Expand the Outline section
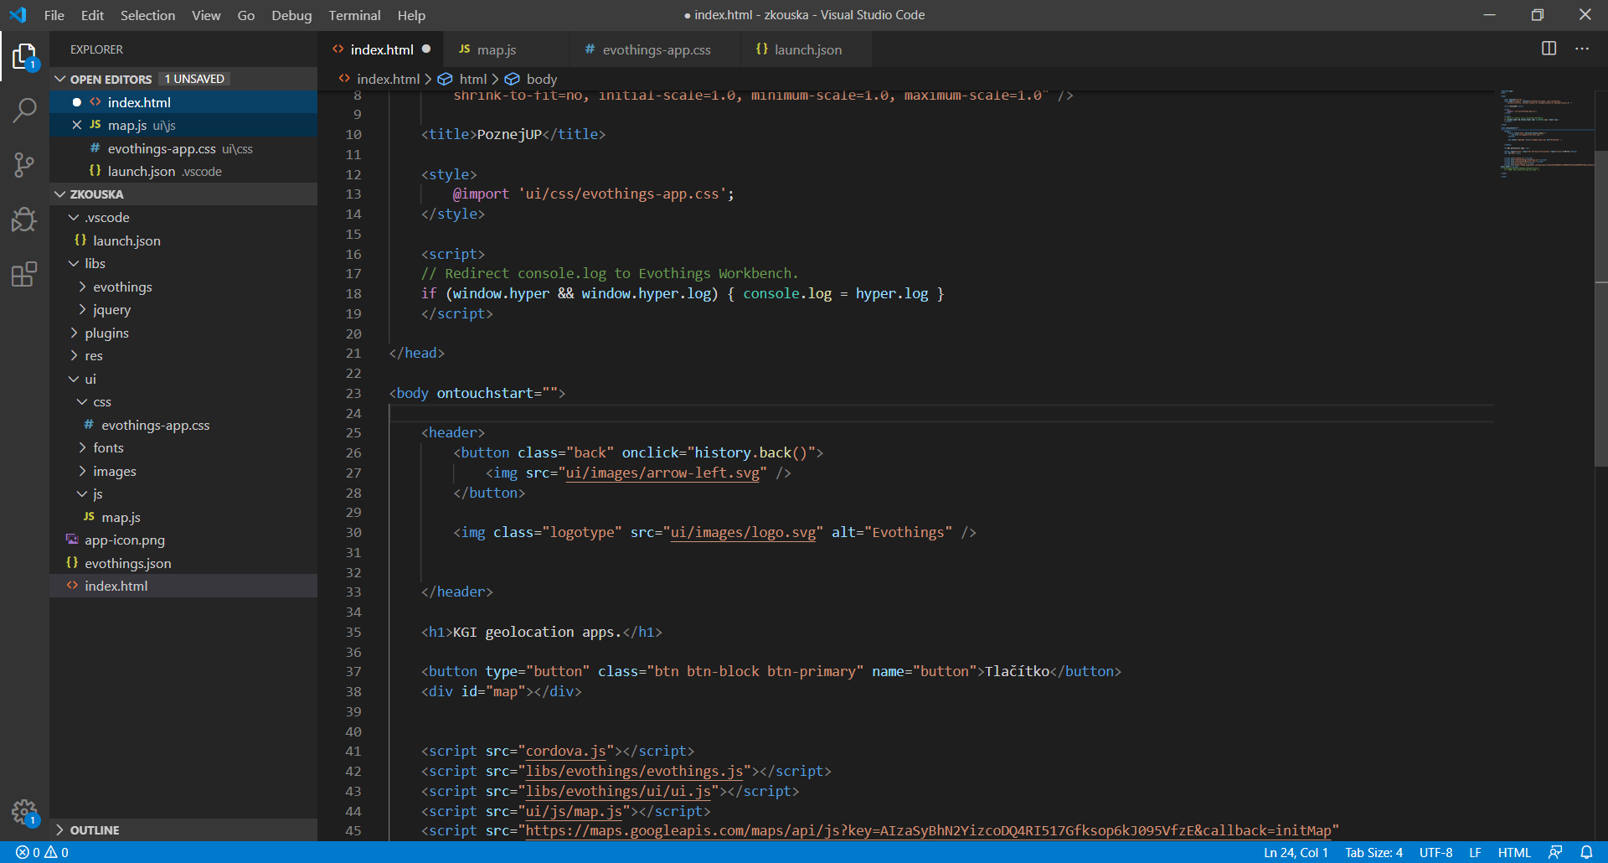Screen dimensions: 1608x863 click(59, 829)
